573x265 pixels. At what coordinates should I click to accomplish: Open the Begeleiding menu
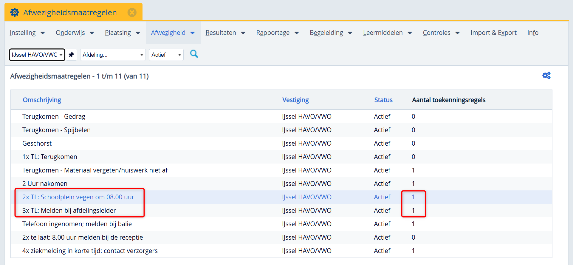[x=331, y=33]
